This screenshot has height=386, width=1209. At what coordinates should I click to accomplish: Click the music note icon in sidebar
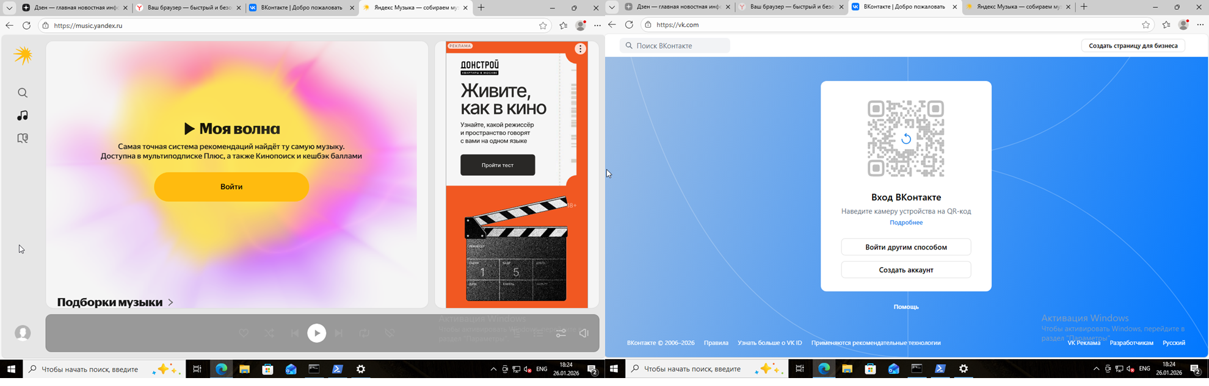[x=23, y=115]
